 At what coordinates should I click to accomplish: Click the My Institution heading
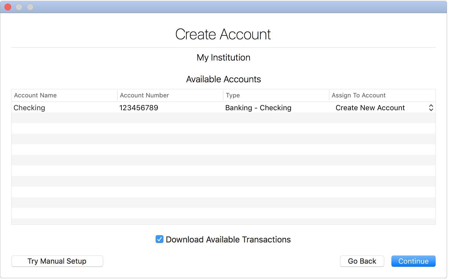[223, 57]
